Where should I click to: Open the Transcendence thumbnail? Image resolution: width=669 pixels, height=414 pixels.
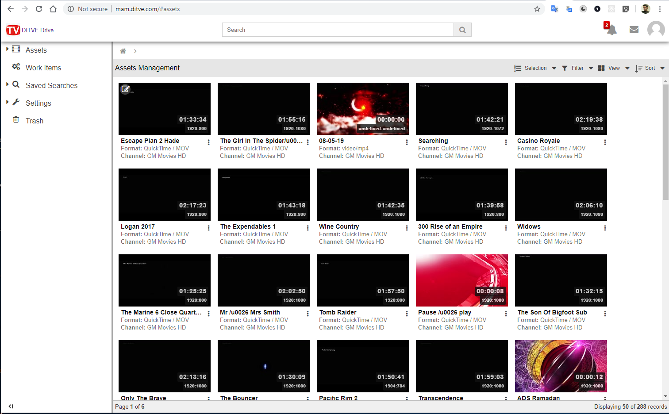462,366
